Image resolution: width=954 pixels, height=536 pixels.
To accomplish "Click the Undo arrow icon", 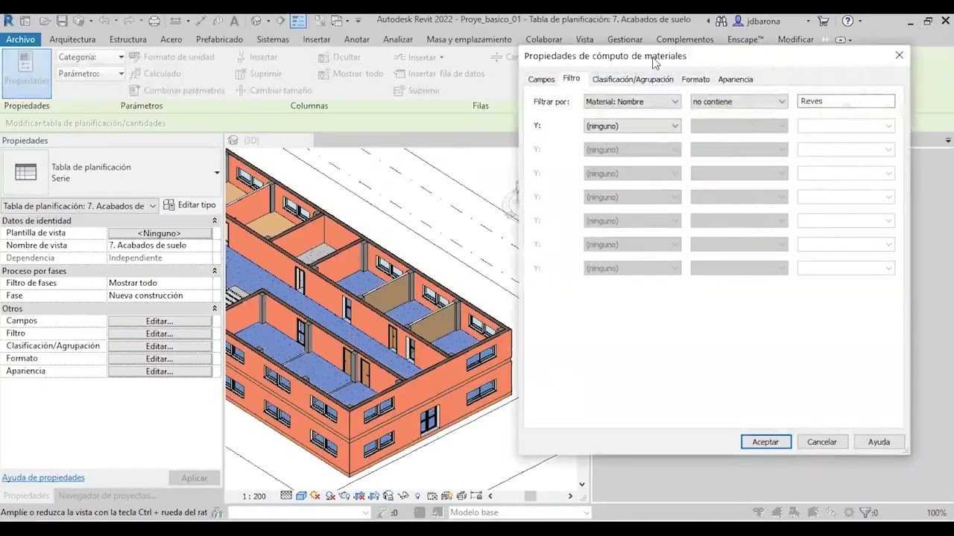I will click(x=104, y=21).
